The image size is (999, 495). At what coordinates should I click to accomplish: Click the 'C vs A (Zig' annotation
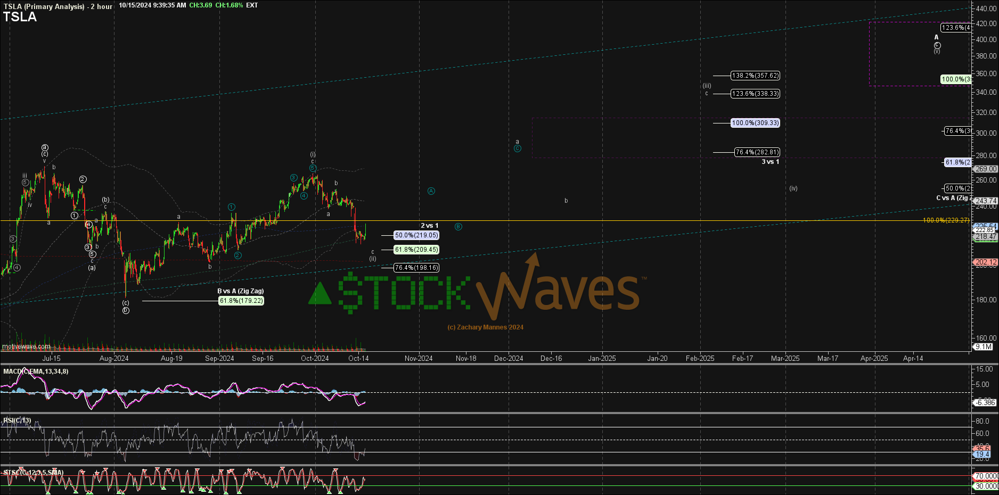(x=954, y=198)
